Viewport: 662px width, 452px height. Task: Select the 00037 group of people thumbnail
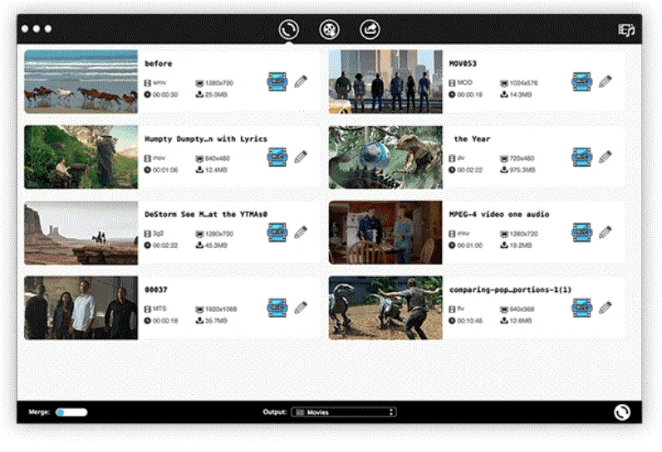tap(81, 308)
